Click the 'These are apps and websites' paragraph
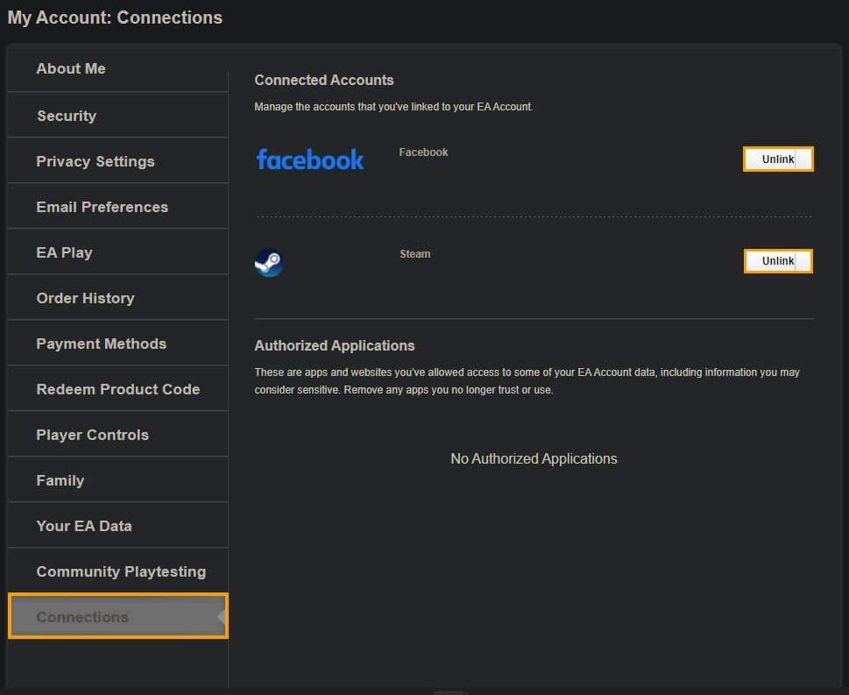The width and height of the screenshot is (849, 695). [x=527, y=381]
